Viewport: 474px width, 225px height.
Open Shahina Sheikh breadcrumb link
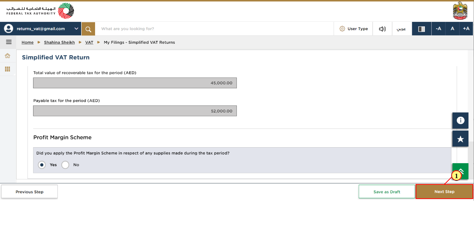pyautogui.click(x=59, y=42)
